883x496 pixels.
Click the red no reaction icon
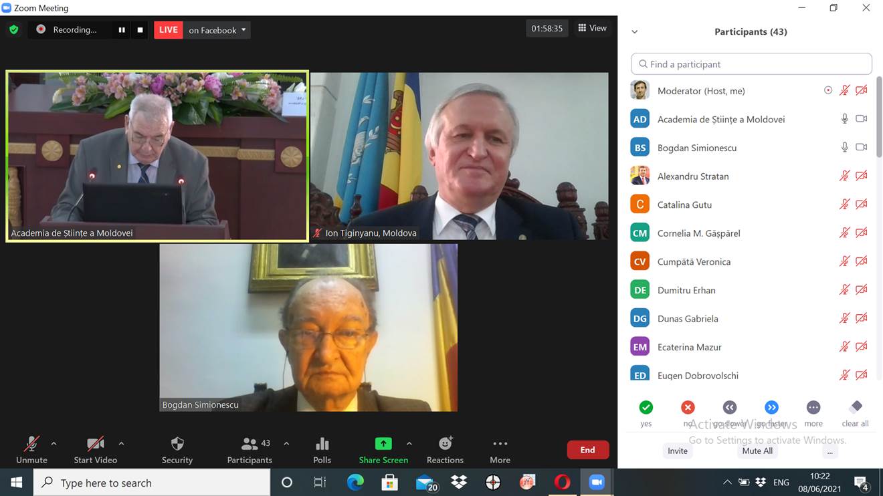688,408
